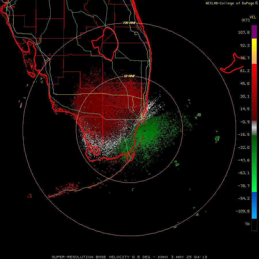The image size is (259, 259).
Task: Click the -32.0 velocity scale value
Action: click(x=244, y=148)
